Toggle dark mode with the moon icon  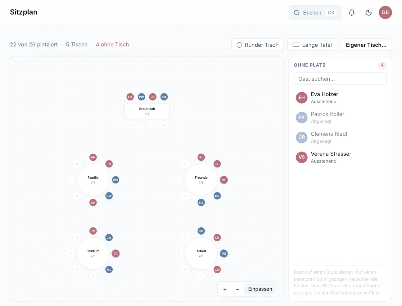tap(369, 13)
